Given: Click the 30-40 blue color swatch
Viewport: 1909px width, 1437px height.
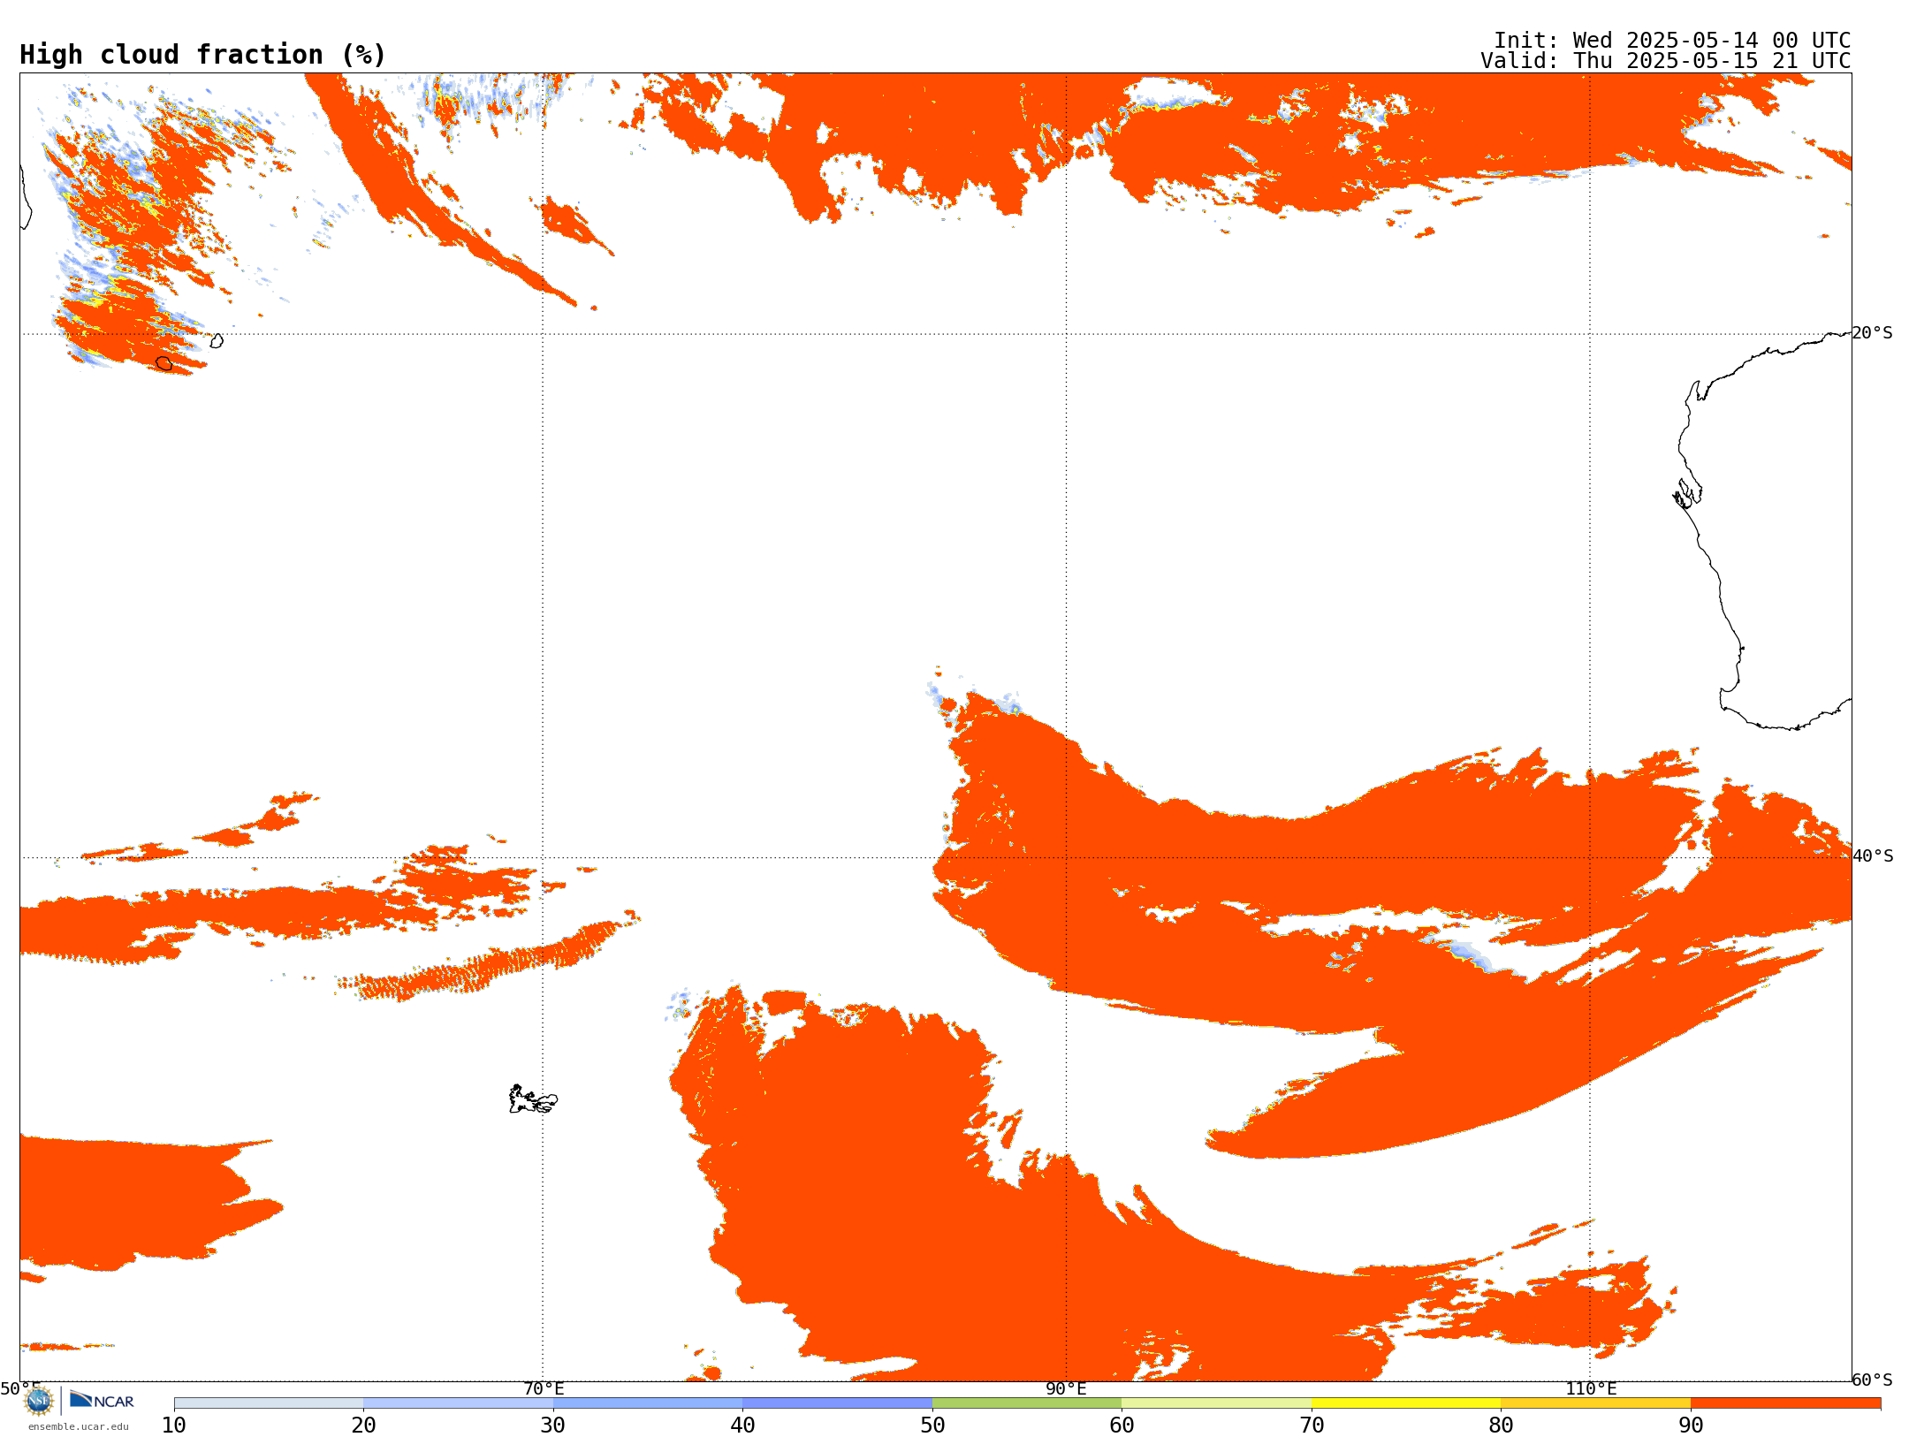Looking at the screenshot, I should tap(648, 1403).
